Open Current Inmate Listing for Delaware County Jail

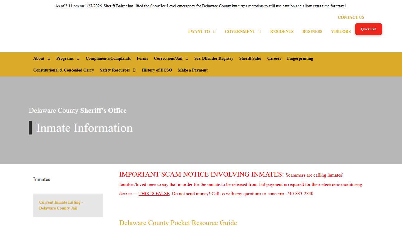(x=61, y=205)
